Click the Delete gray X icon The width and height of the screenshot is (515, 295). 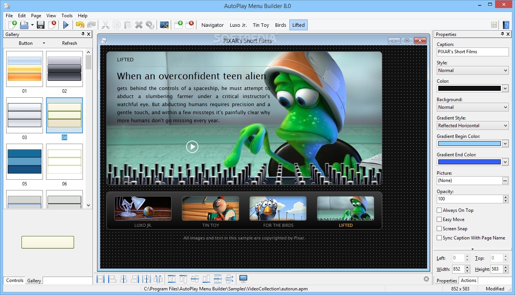(x=139, y=25)
